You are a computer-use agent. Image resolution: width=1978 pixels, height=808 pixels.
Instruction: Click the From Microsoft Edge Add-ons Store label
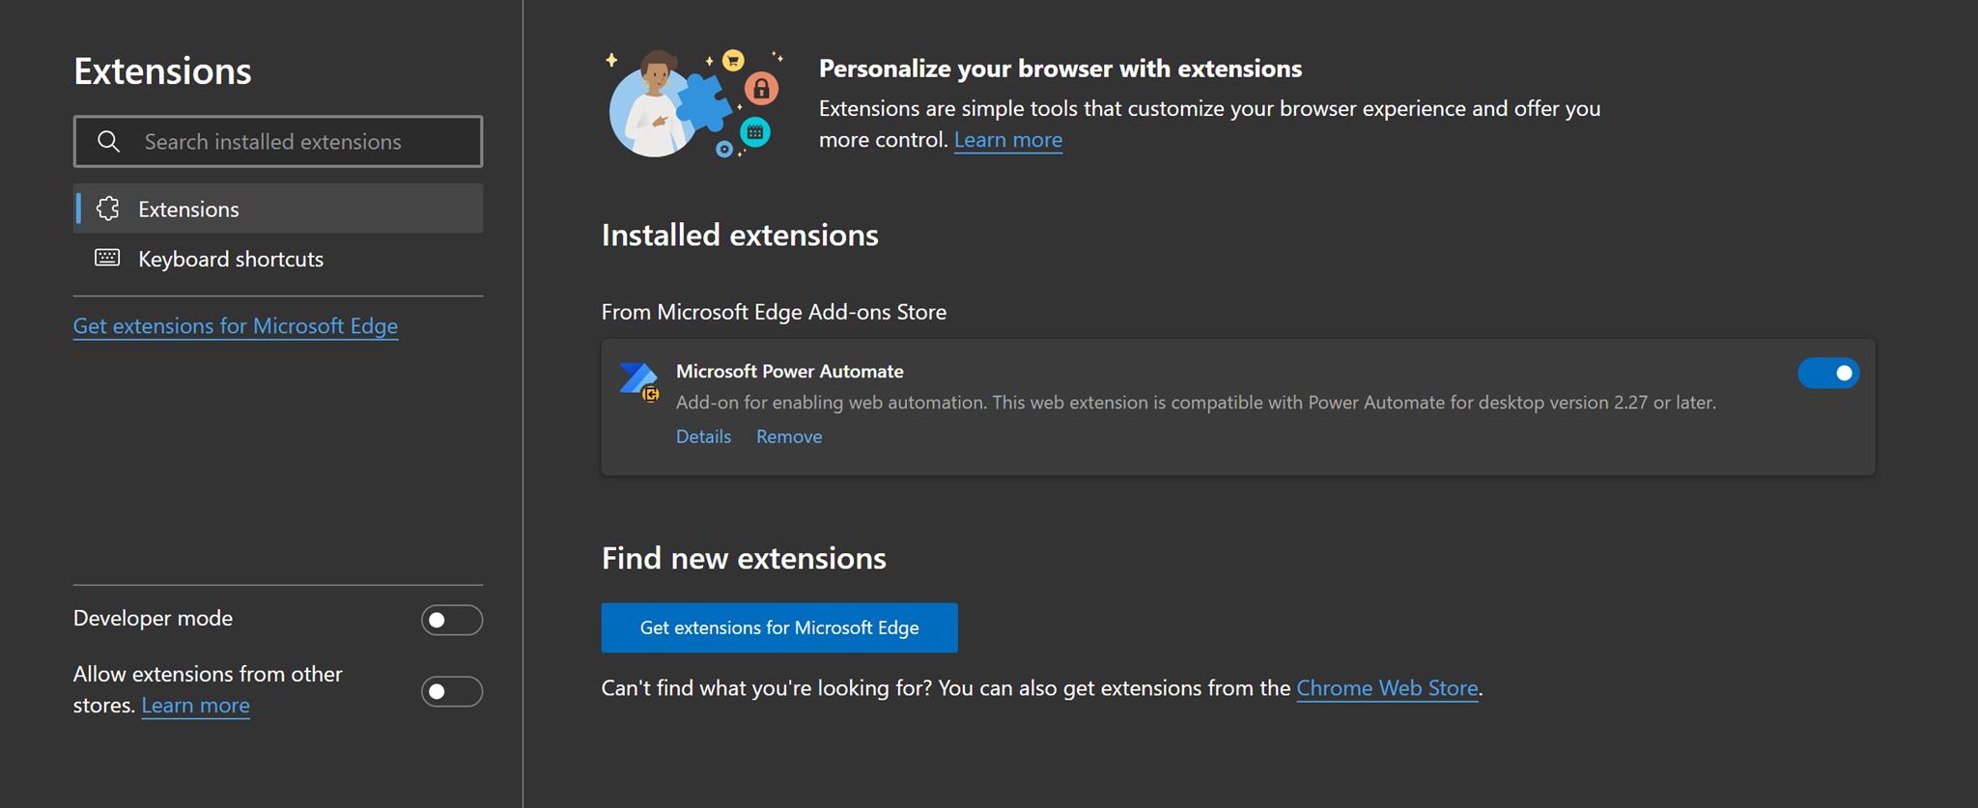pos(774,312)
